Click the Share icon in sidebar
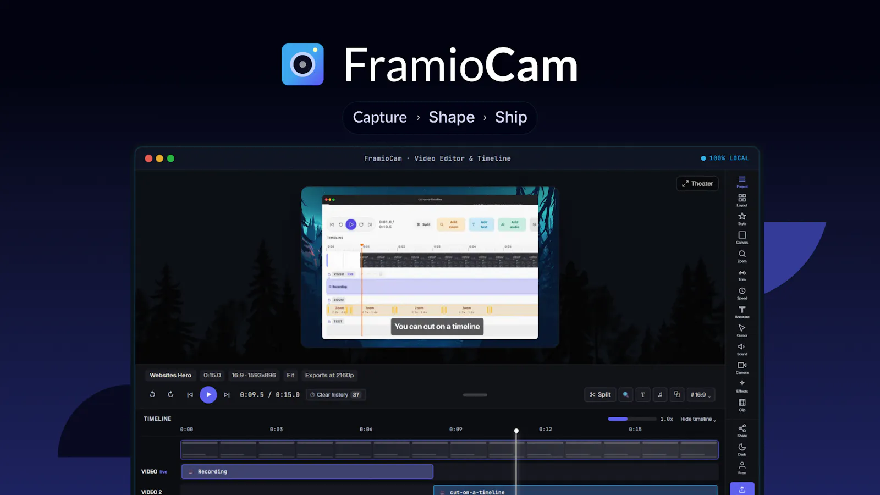This screenshot has height=495, width=880. [742, 431]
